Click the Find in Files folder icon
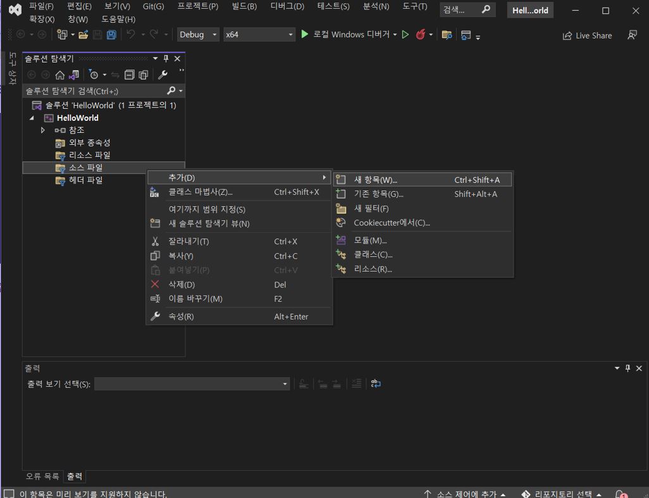Viewport: 649px width, 498px height. (x=447, y=35)
